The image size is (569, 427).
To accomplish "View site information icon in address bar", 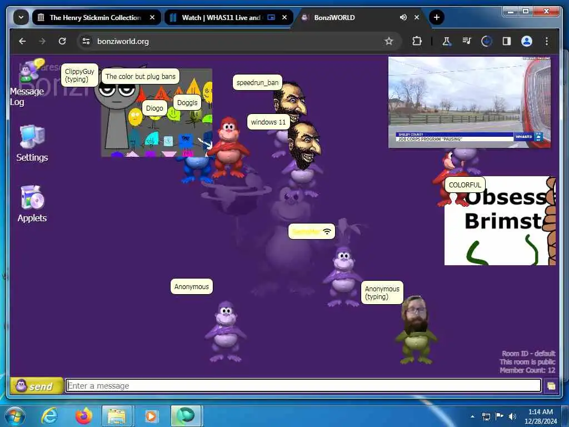I will click(x=86, y=41).
